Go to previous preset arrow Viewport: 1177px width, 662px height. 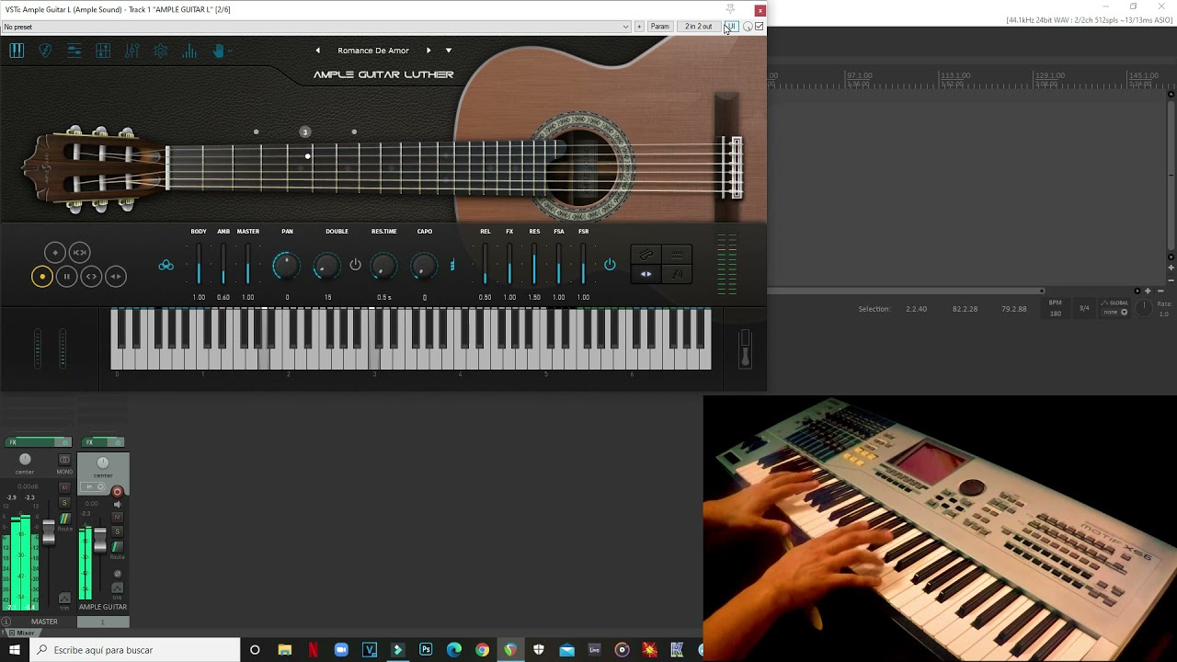coord(317,51)
